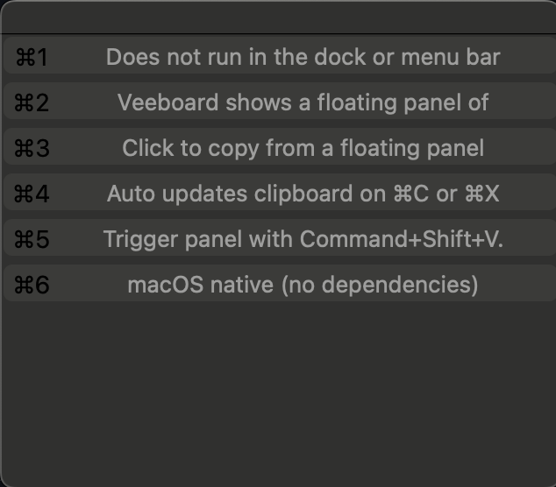Select the ⌘C symbol in the fourth entry
556x487 pixels.
[411, 194]
